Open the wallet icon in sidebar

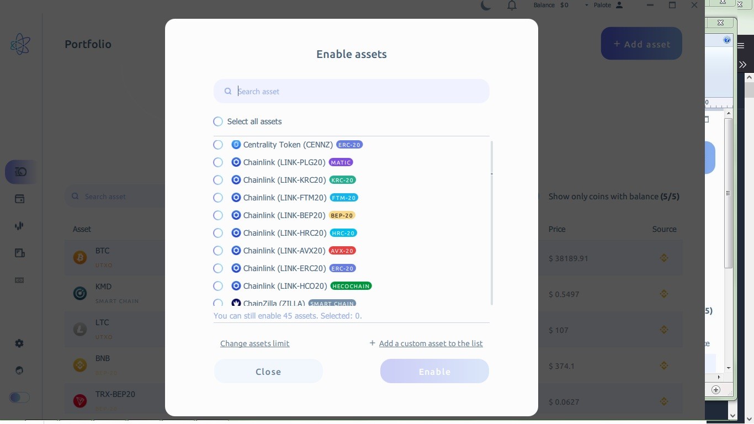[20, 199]
